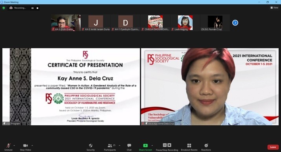Expand the Participants options caret
The height and width of the screenshot is (152, 281).
(x=119, y=146)
